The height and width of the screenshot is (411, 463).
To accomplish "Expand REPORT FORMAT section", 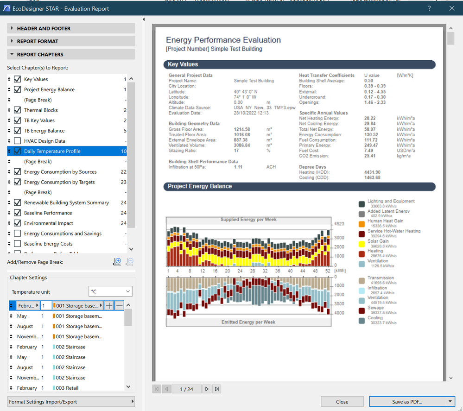I will (71, 41).
